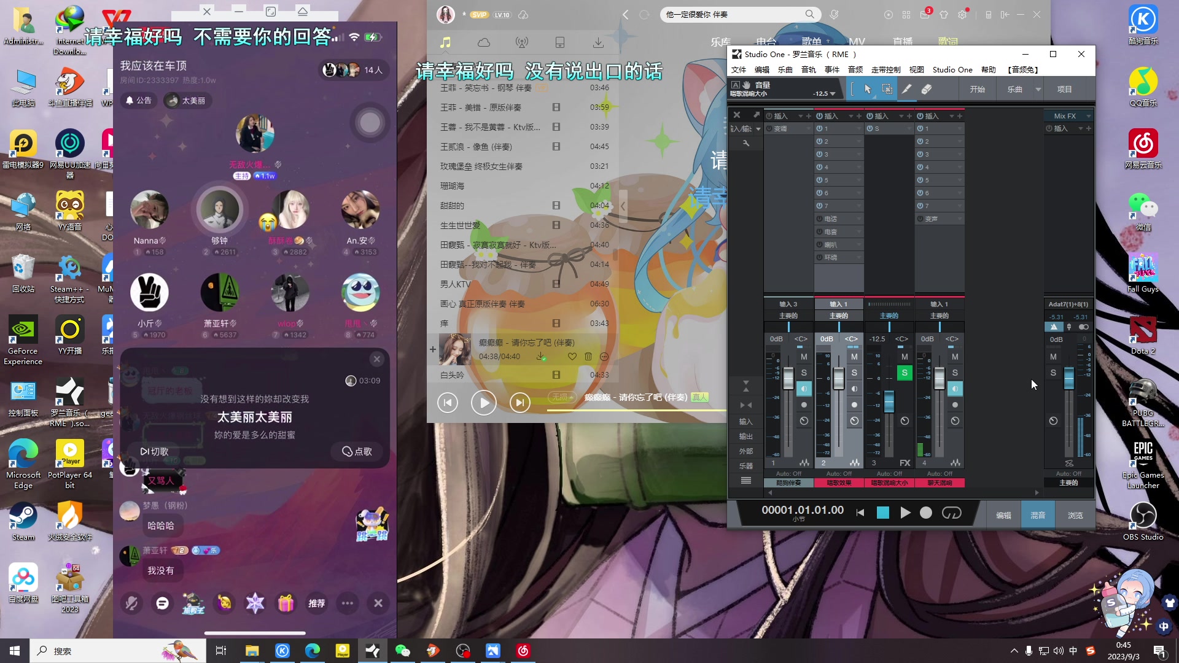Select the Range tool in Studio One

coord(887,90)
